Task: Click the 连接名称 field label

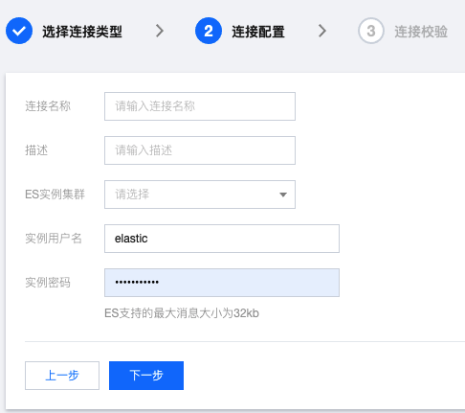Action: click(48, 106)
